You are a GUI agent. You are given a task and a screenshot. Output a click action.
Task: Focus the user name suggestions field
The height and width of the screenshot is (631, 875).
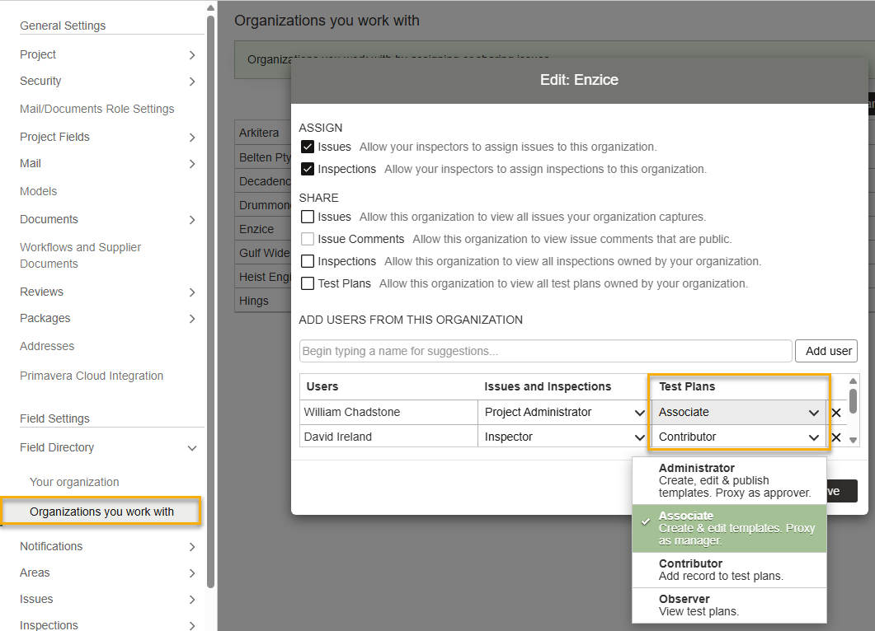pos(545,351)
